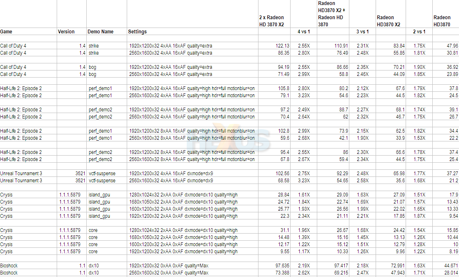Click the 67.8 cell
This screenshot has height=277, width=459.
point(274,159)
